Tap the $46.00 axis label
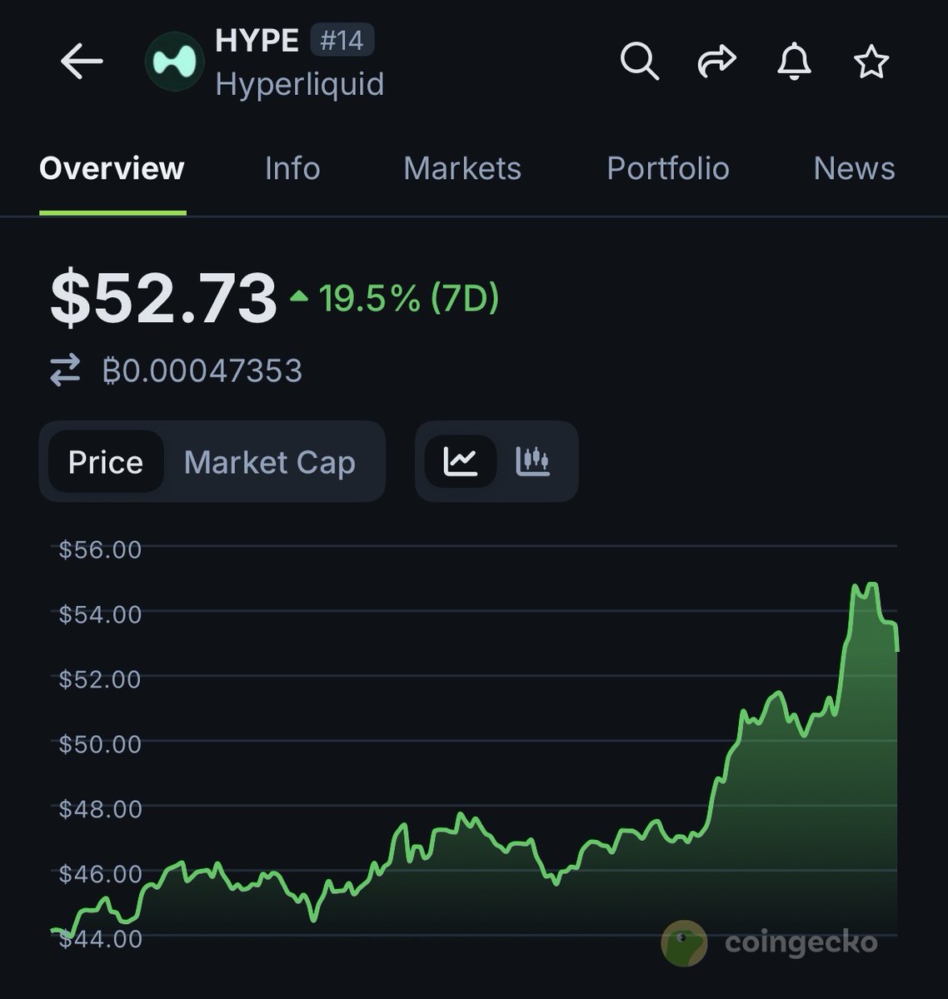Image resolution: width=948 pixels, height=999 pixels. click(100, 873)
